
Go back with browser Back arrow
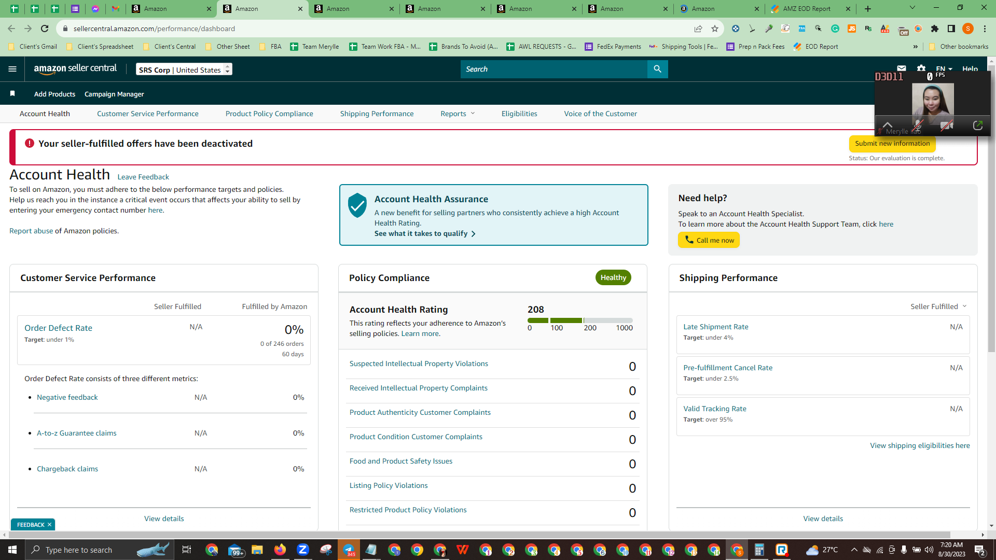(x=11, y=29)
